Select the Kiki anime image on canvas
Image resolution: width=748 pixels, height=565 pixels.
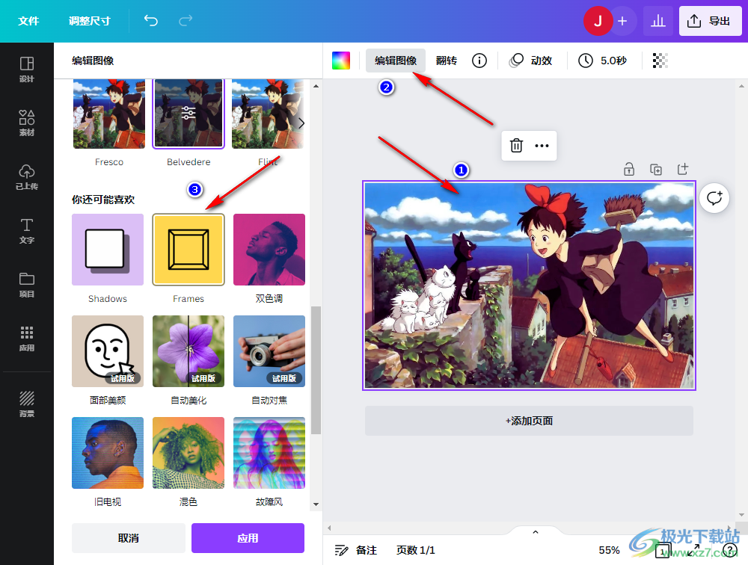click(529, 285)
